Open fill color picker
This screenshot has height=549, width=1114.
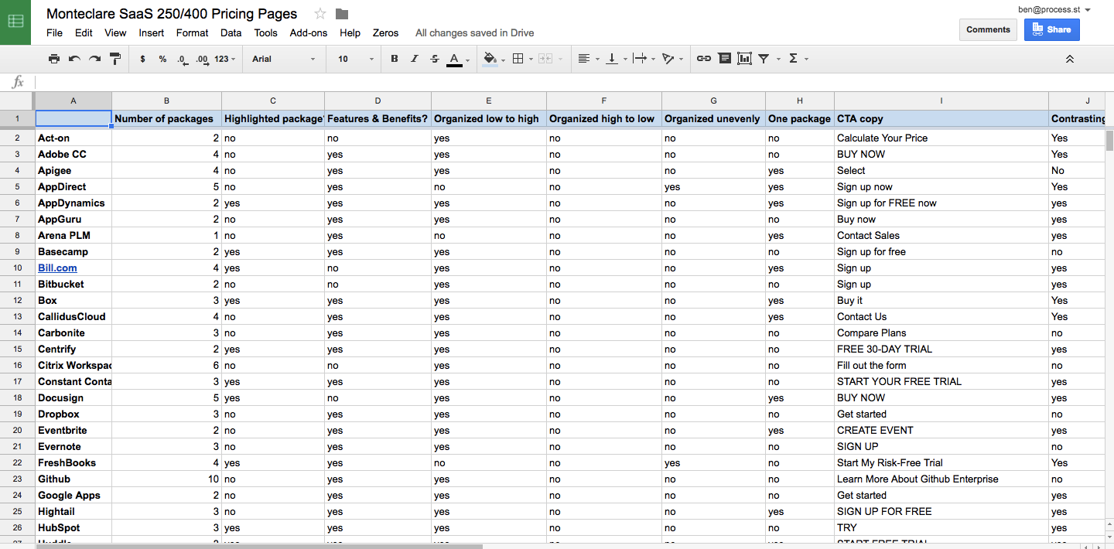pyautogui.click(x=490, y=59)
